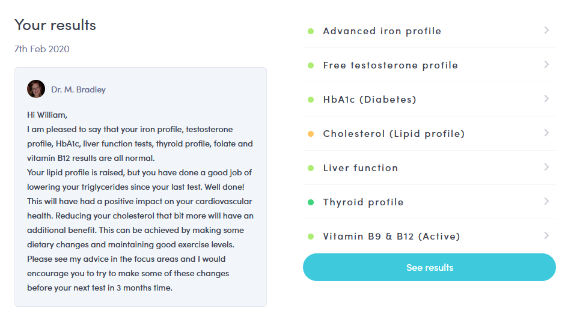Click the green dot next to Liver function
The height and width of the screenshot is (320, 571).
point(311,168)
